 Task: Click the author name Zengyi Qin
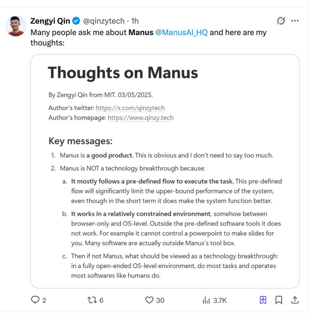pos(48,20)
